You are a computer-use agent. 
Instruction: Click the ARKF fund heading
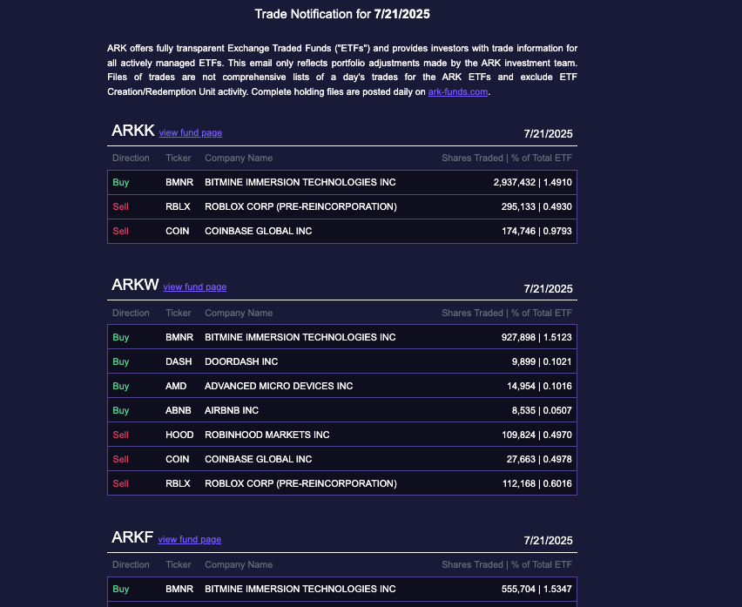132,537
